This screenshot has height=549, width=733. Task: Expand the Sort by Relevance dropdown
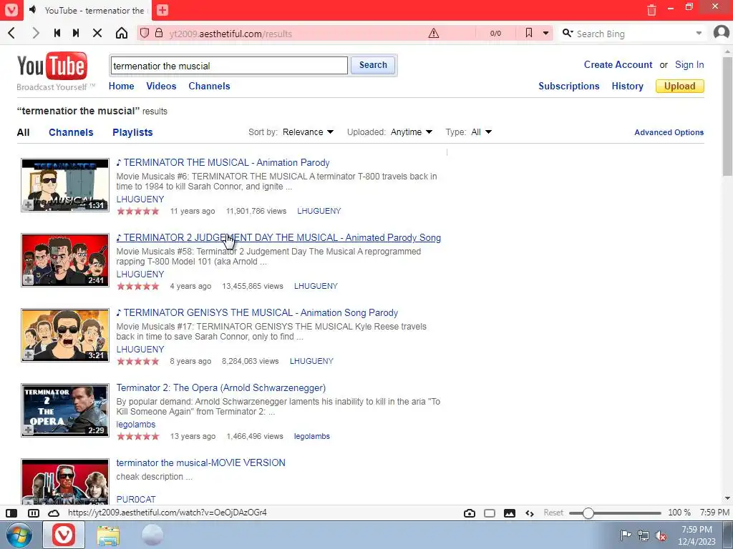click(x=308, y=132)
